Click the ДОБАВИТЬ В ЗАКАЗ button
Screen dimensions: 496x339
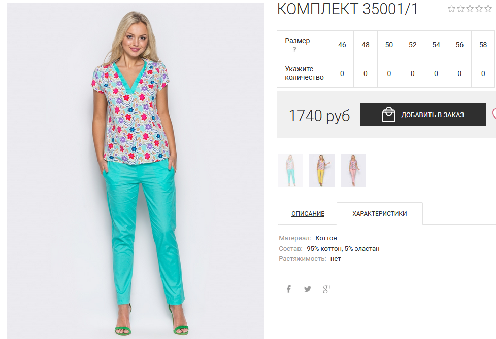(x=423, y=115)
